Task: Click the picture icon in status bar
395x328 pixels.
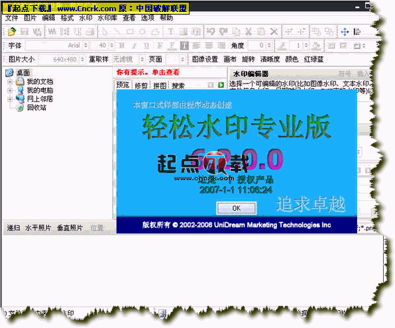Action: [162, 313]
